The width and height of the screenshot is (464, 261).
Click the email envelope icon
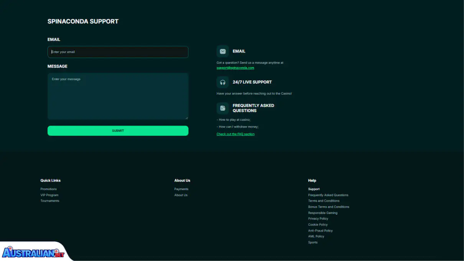pyautogui.click(x=222, y=51)
